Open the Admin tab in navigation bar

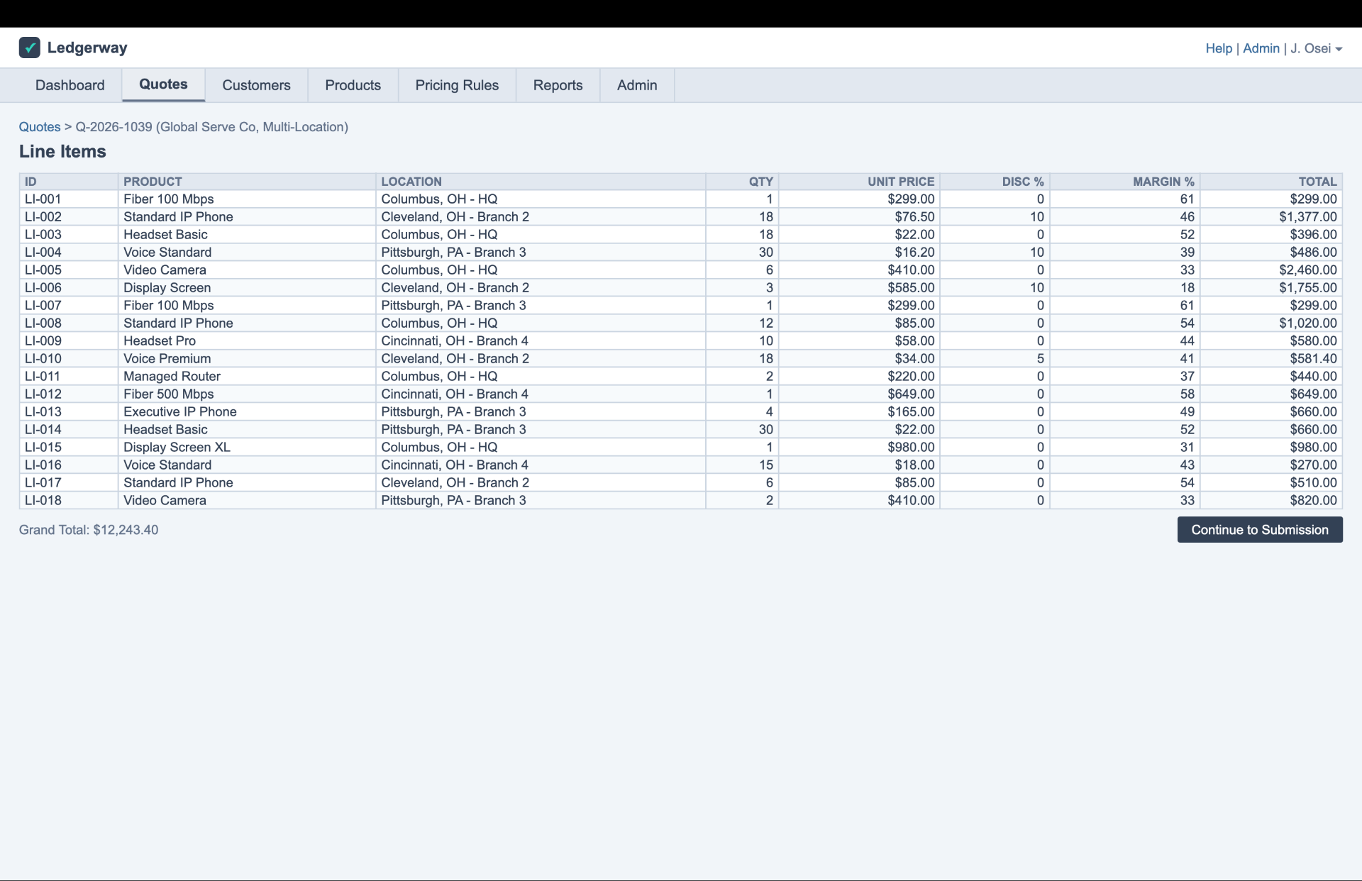click(637, 85)
